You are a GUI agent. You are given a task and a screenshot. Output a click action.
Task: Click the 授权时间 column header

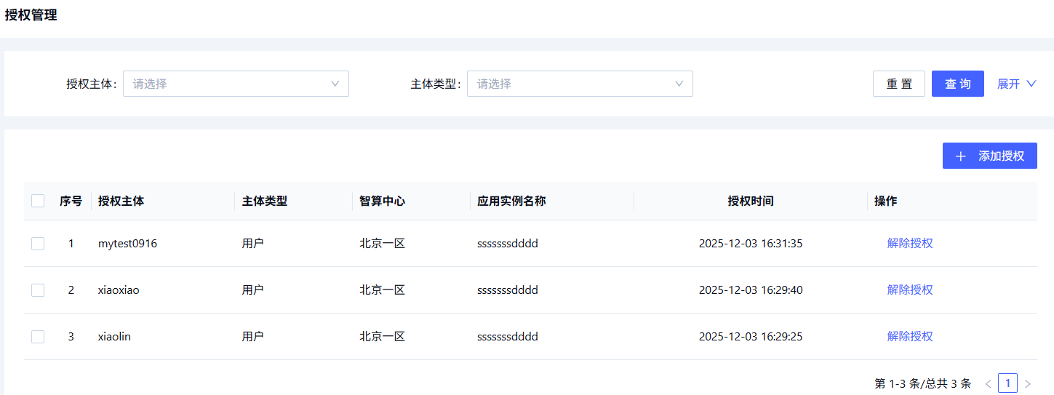[750, 202]
